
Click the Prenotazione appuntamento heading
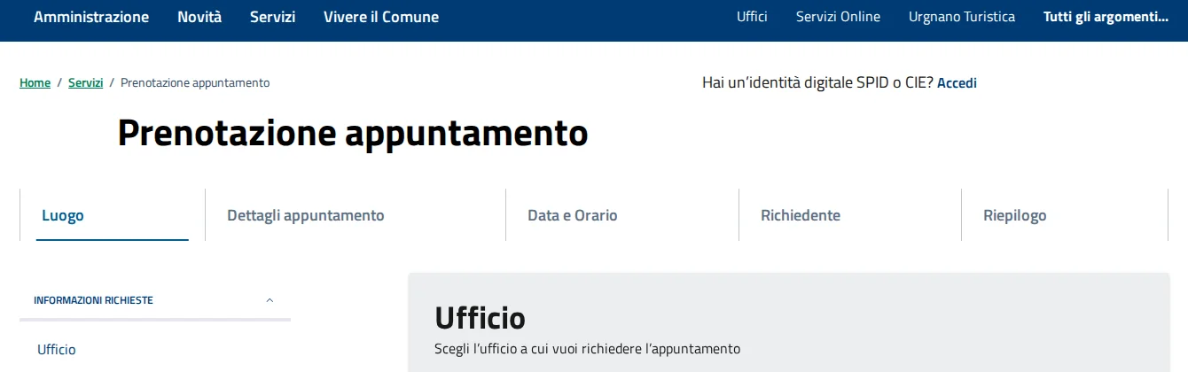tap(353, 133)
